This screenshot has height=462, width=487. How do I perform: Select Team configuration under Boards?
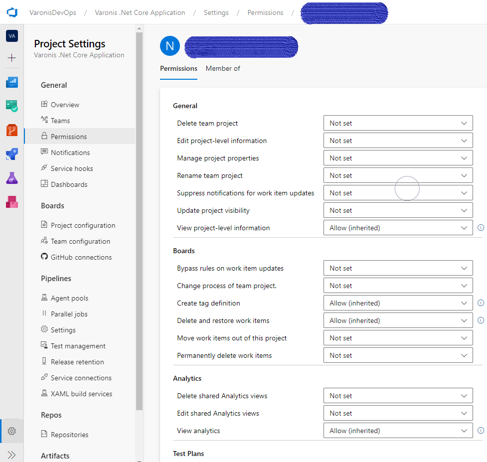click(x=80, y=241)
